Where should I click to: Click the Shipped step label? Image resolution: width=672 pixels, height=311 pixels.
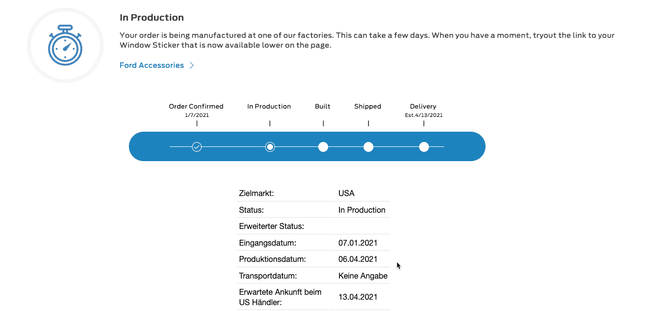tap(367, 106)
